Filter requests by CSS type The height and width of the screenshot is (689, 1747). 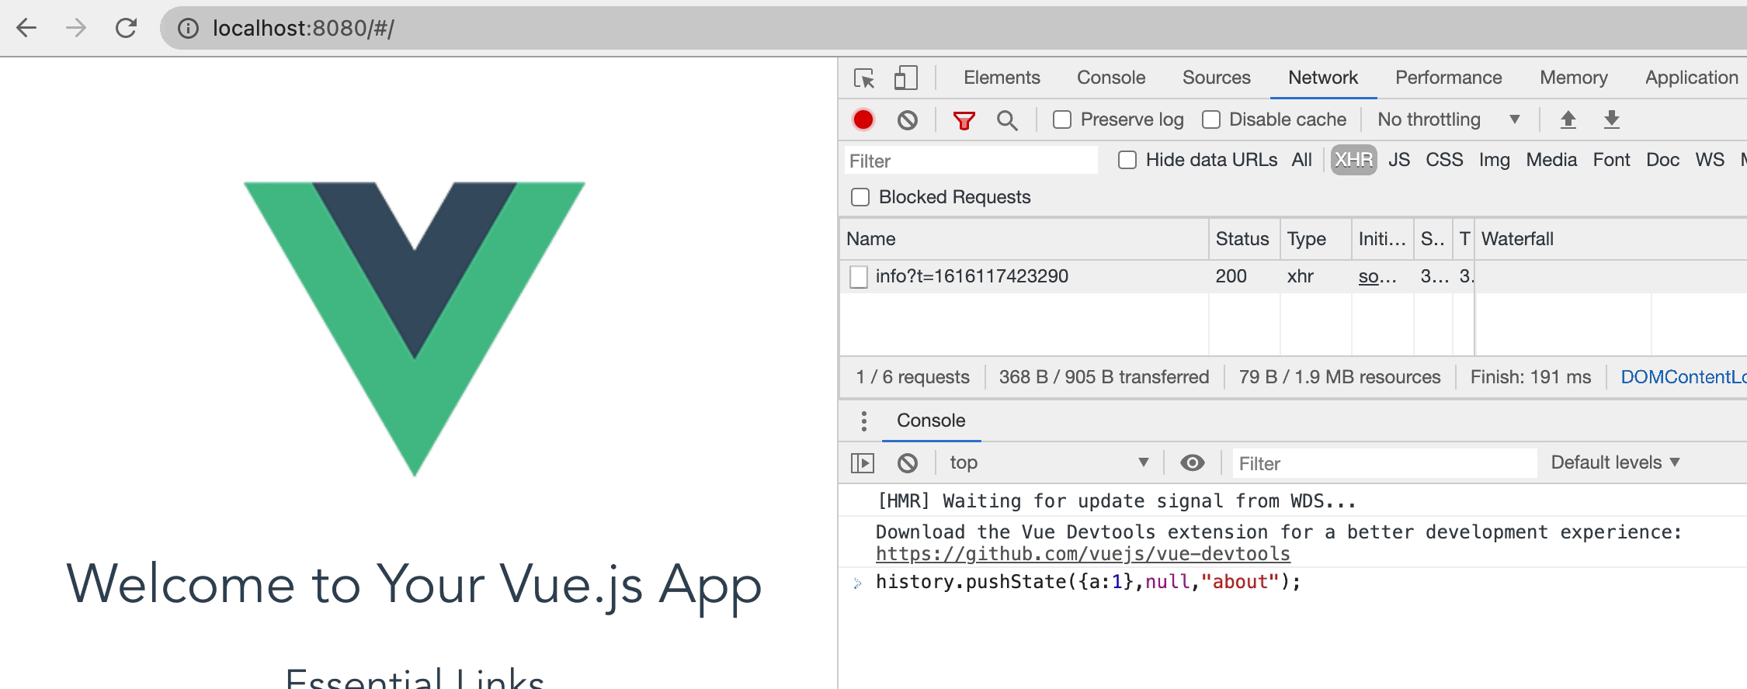(1444, 160)
